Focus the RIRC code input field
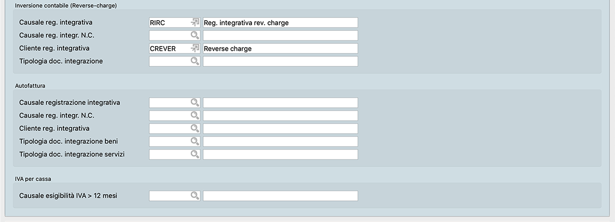Screen dimensions: 615x222 [169, 23]
